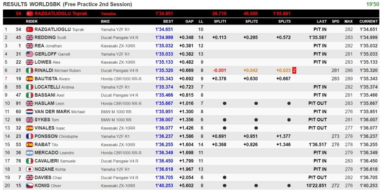382x193 pixels.
Task: Click the Spanish flag next to RABAT Tito
Action: point(29,144)
